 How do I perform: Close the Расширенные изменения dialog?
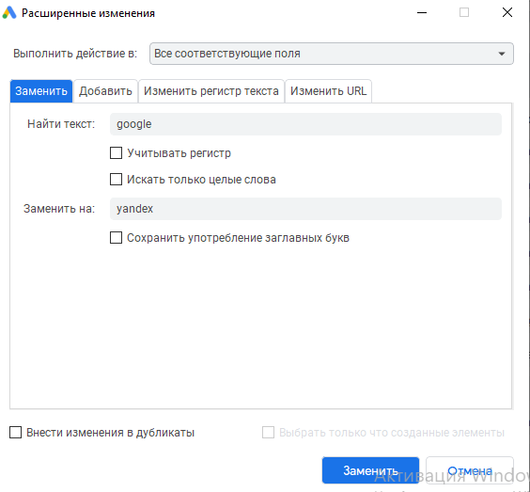(507, 13)
